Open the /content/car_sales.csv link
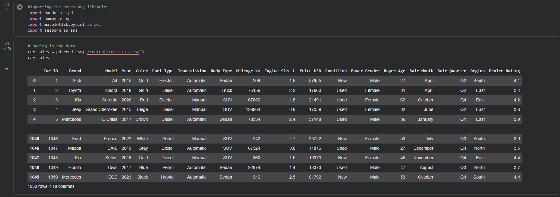The width and height of the screenshot is (560, 197). [x=113, y=52]
